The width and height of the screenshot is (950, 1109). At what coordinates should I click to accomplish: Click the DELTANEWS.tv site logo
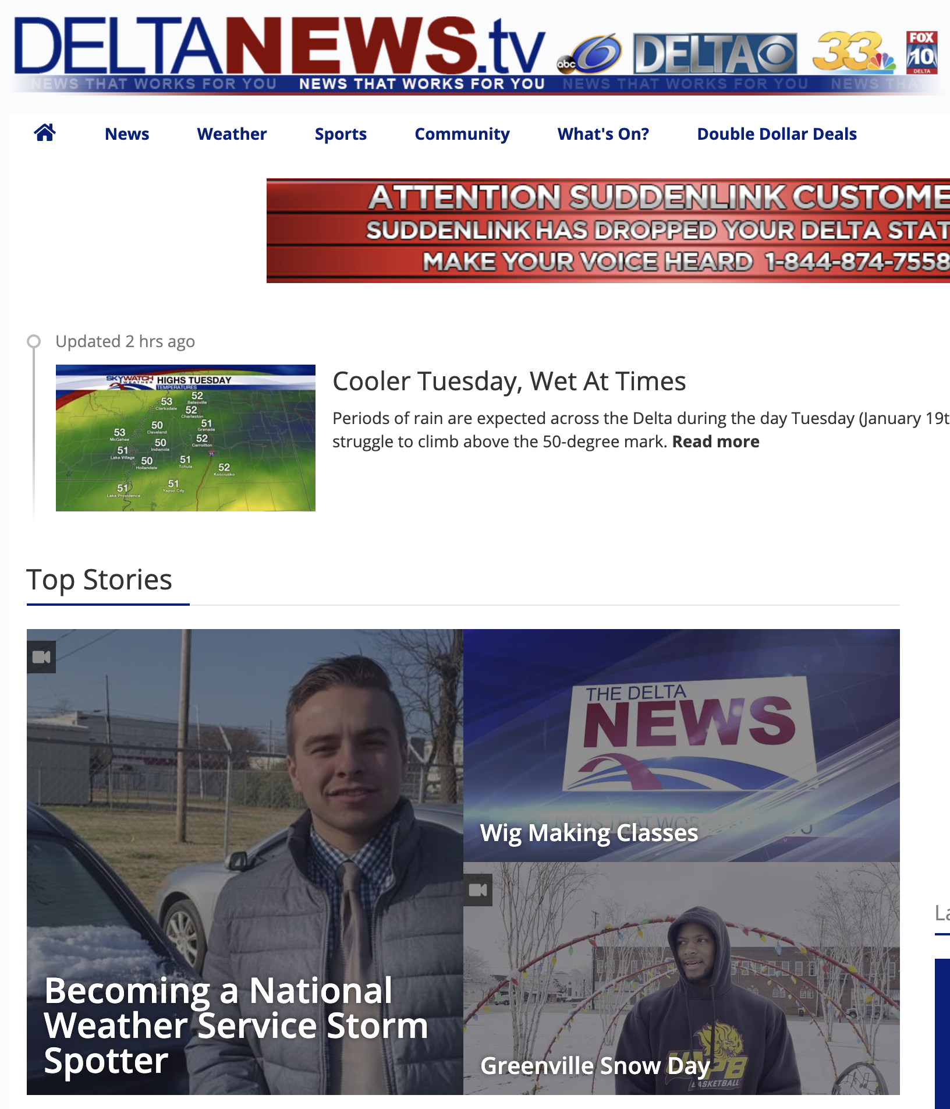(x=279, y=47)
